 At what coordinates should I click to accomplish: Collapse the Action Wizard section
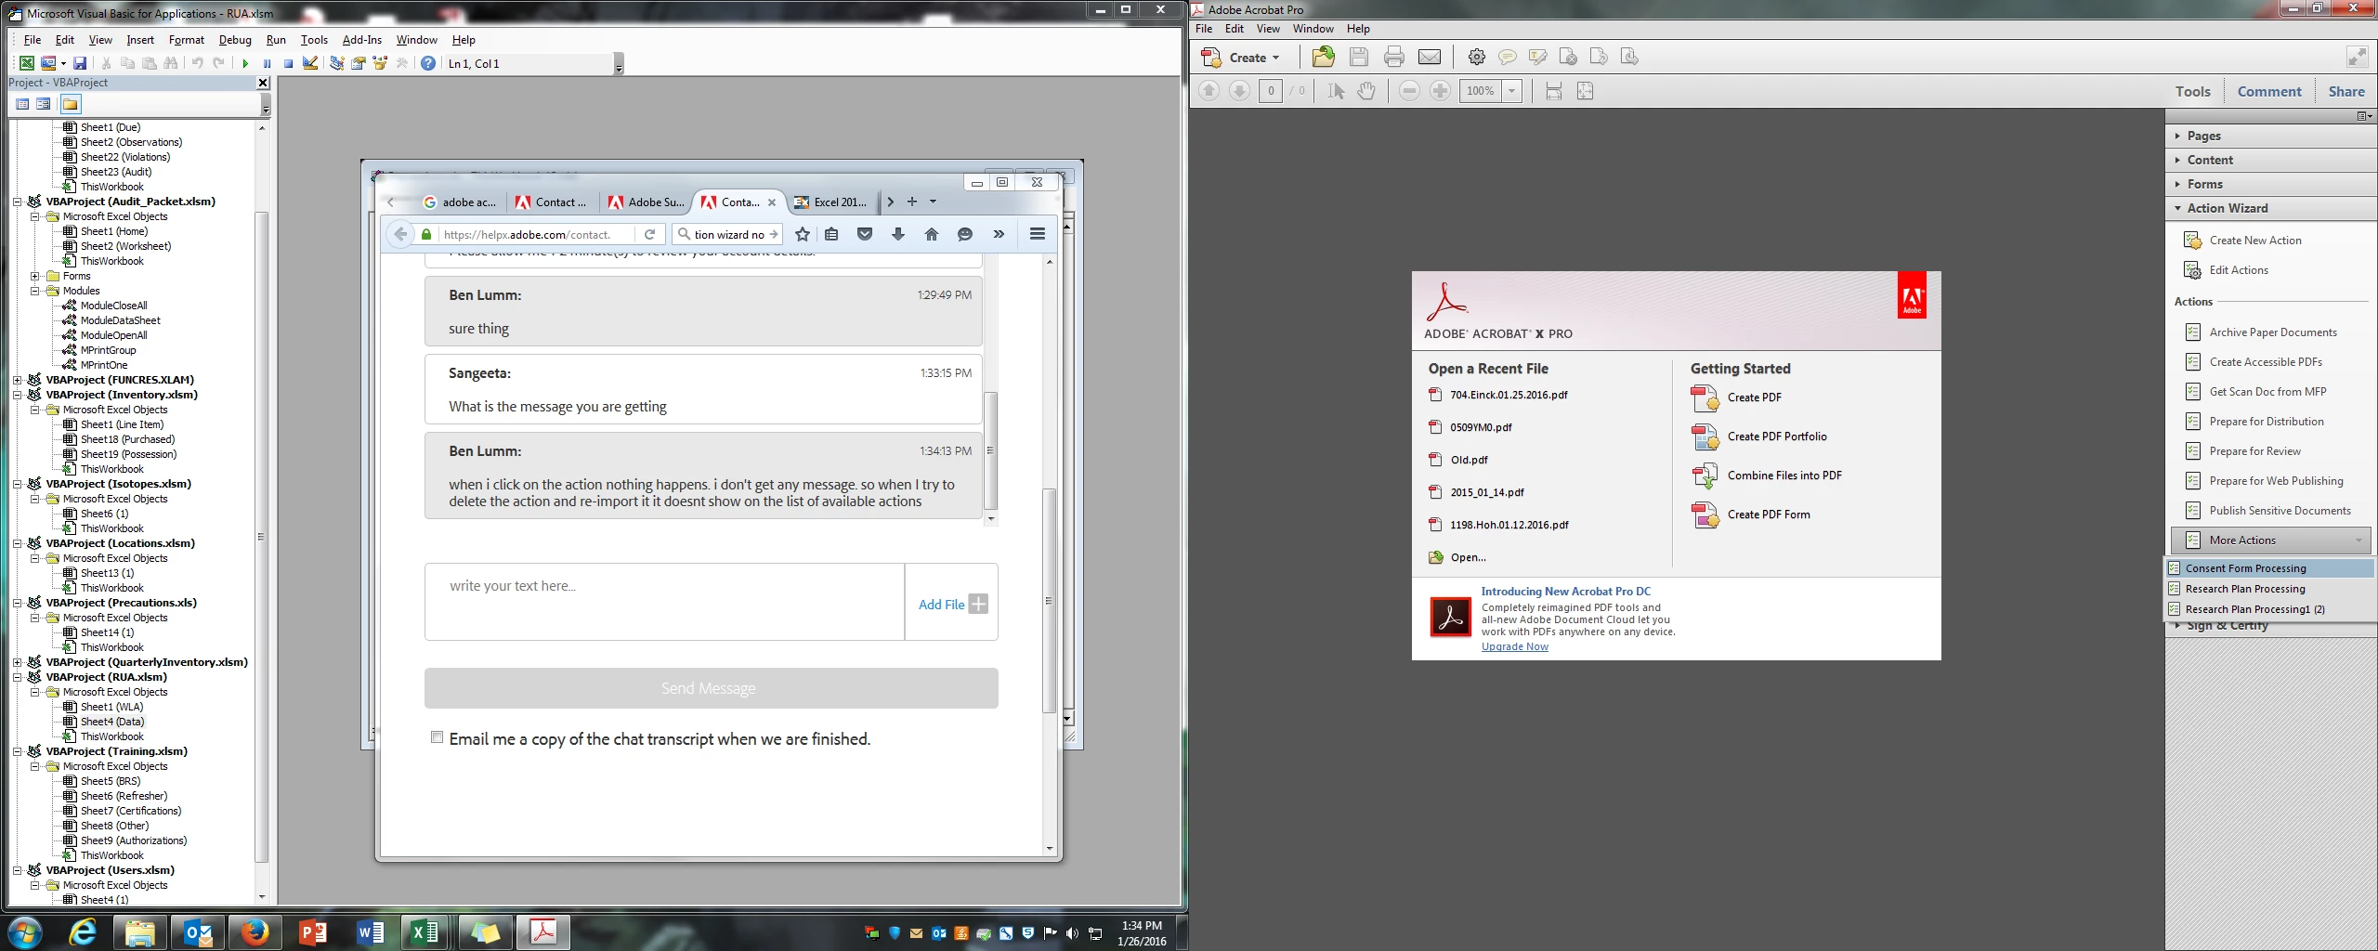(x=2270, y=208)
